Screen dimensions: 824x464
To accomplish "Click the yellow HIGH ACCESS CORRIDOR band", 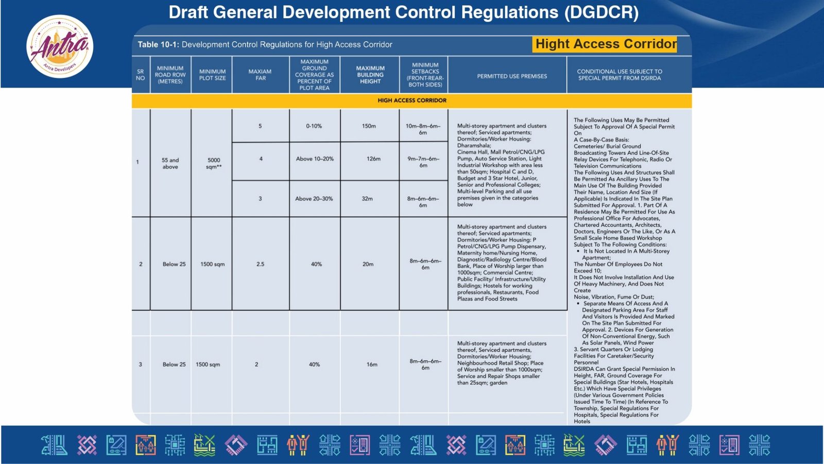I will (411, 100).
